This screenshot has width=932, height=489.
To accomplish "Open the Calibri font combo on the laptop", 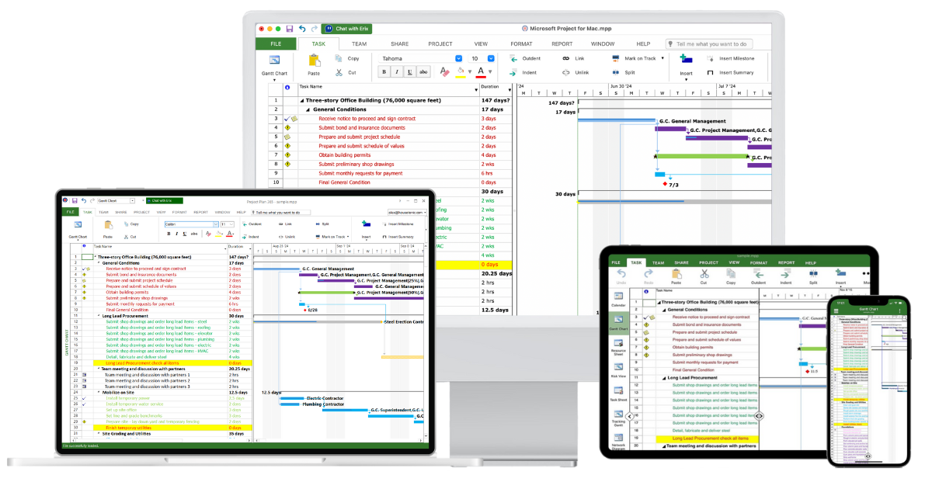I will click(x=191, y=224).
